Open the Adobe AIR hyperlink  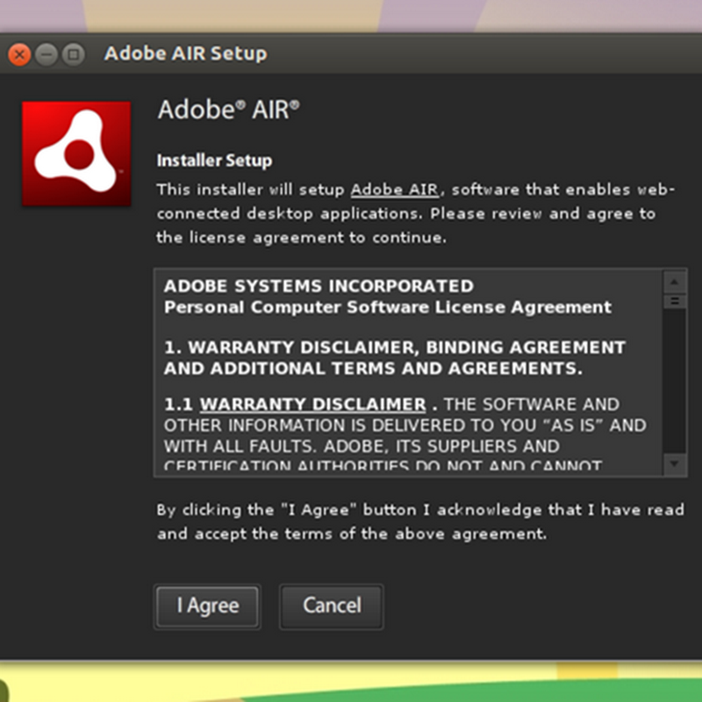394,190
